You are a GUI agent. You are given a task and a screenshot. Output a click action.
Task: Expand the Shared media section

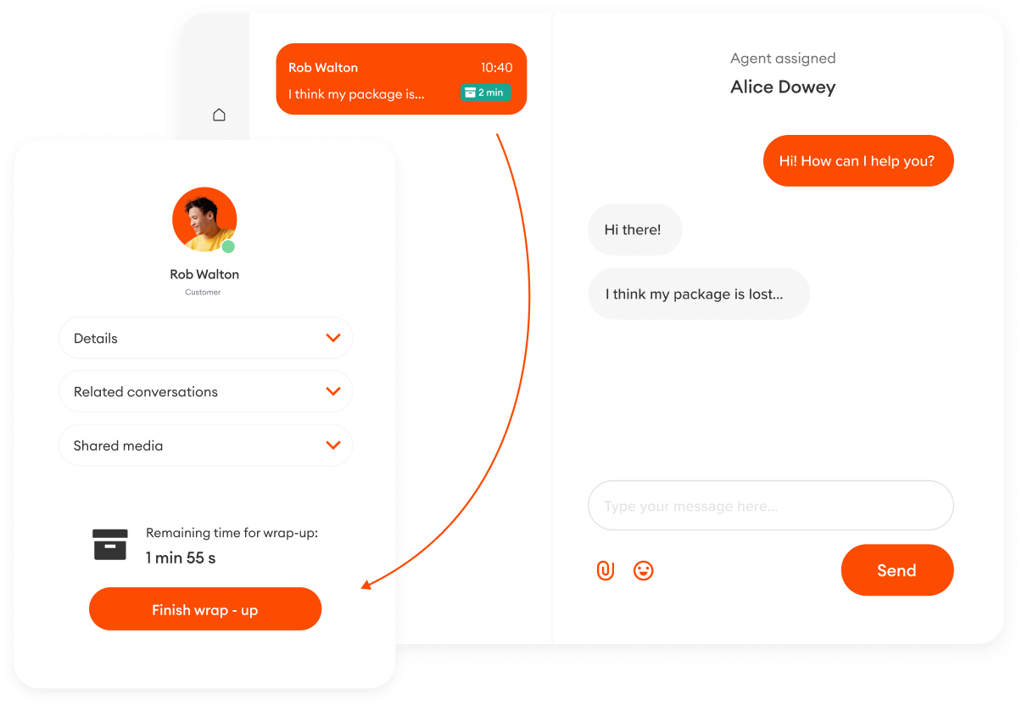(x=205, y=445)
